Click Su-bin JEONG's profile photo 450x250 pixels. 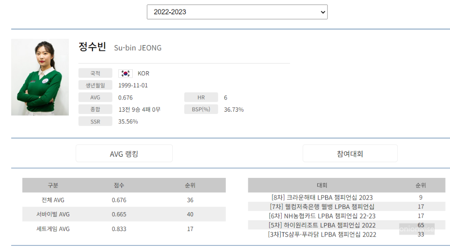coord(40,77)
